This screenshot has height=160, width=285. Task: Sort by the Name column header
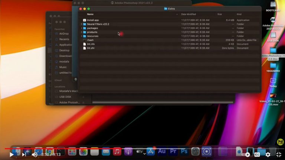point(90,14)
